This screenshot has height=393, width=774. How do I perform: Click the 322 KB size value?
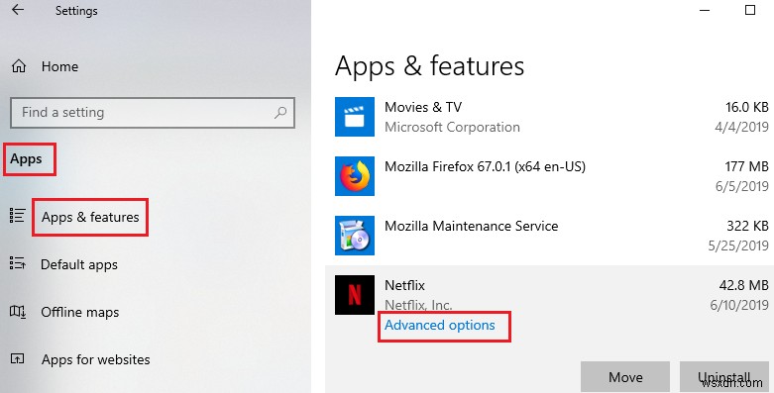(747, 226)
